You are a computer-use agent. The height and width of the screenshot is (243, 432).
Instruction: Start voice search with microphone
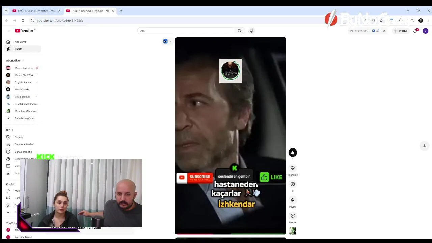pos(251,31)
